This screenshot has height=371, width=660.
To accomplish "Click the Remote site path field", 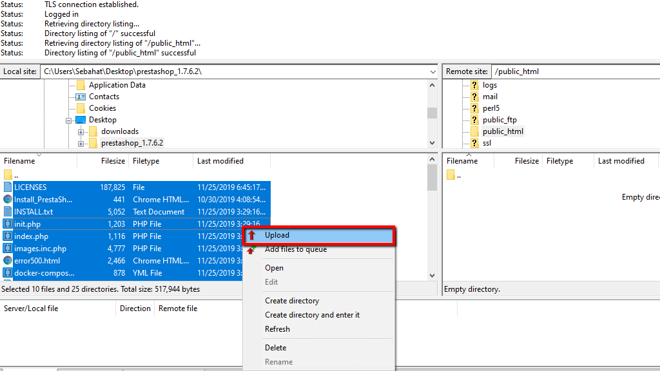I will click(x=576, y=71).
